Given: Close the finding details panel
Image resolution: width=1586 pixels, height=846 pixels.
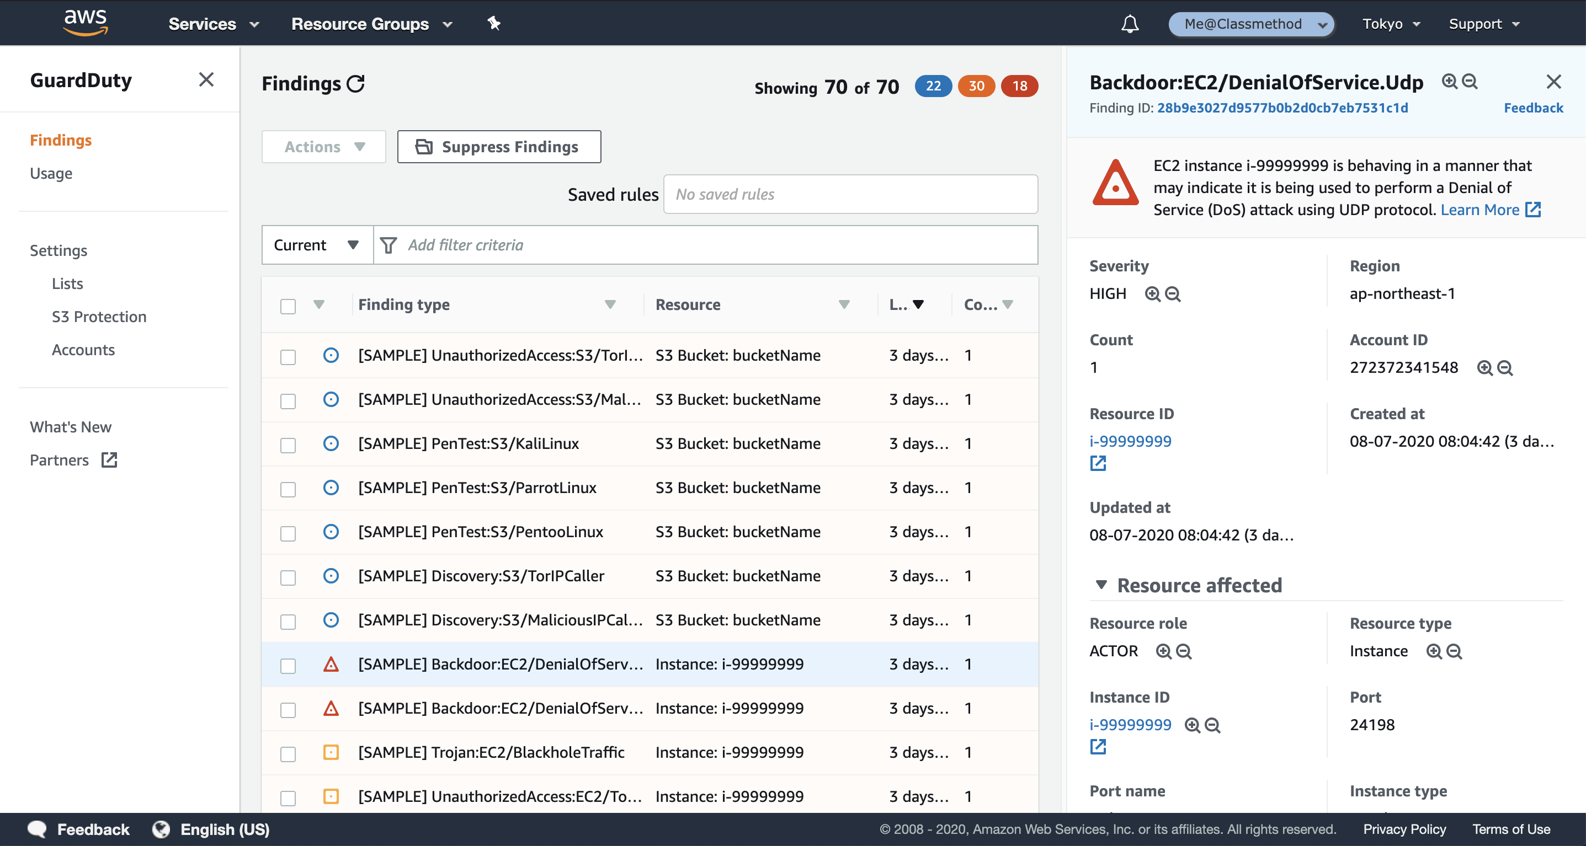Looking at the screenshot, I should click(1553, 81).
